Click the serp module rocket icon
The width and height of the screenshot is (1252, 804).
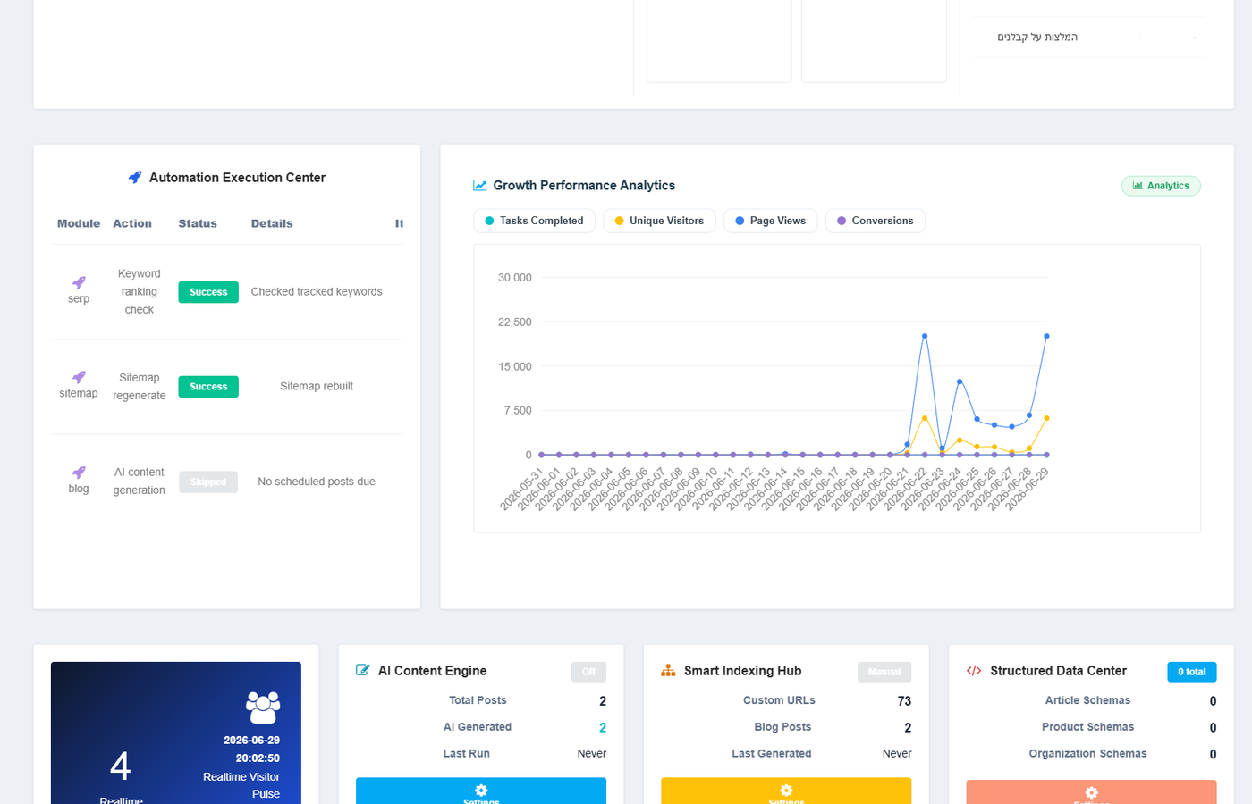click(x=79, y=282)
